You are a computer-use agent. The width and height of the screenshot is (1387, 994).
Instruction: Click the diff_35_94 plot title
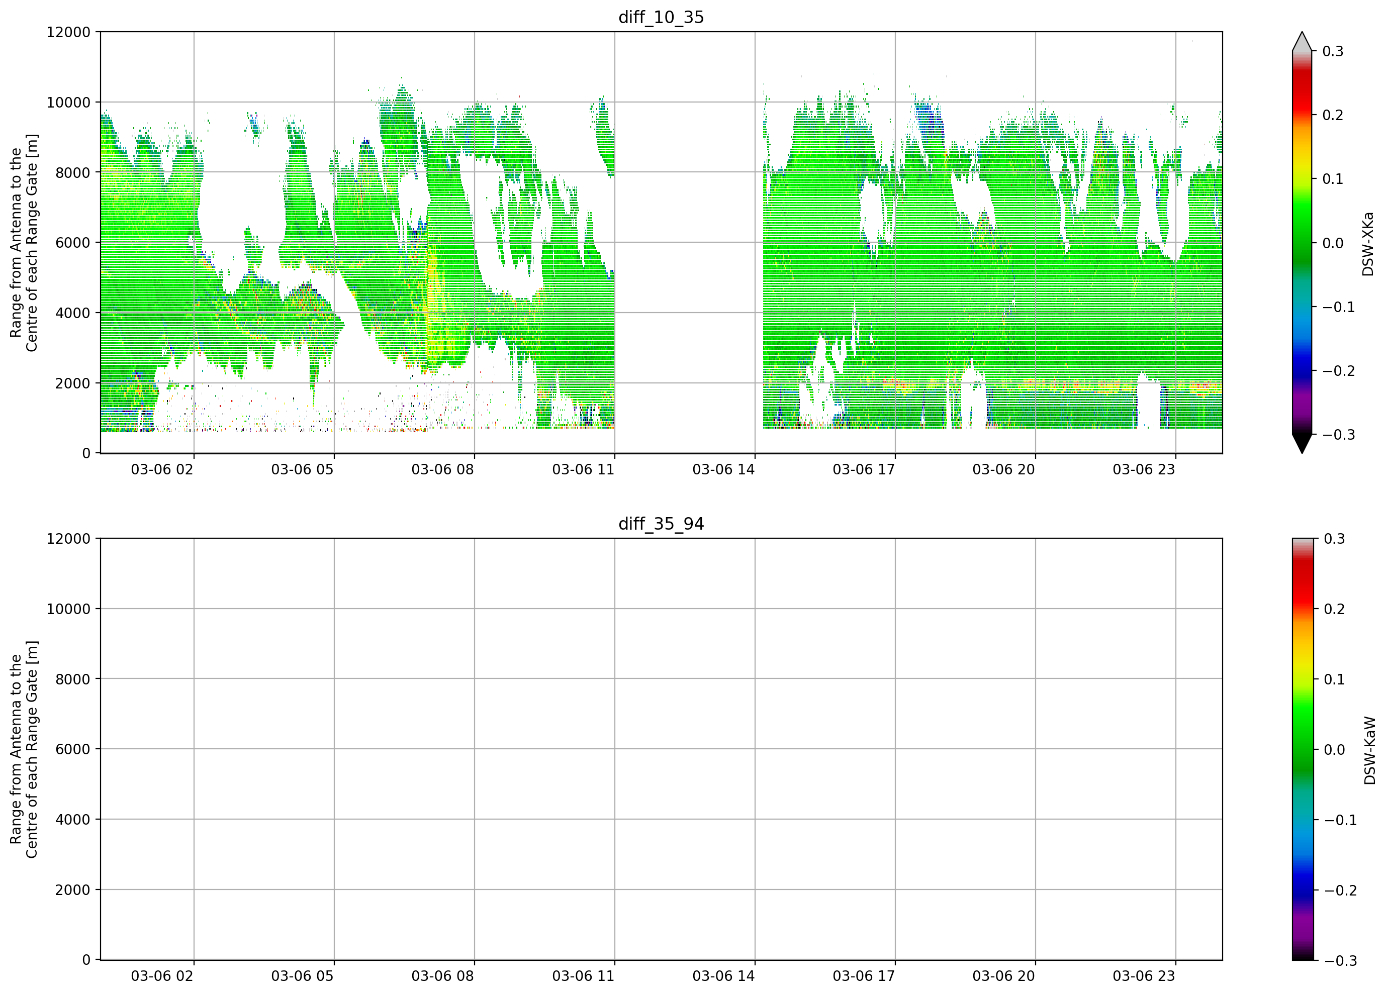click(661, 524)
